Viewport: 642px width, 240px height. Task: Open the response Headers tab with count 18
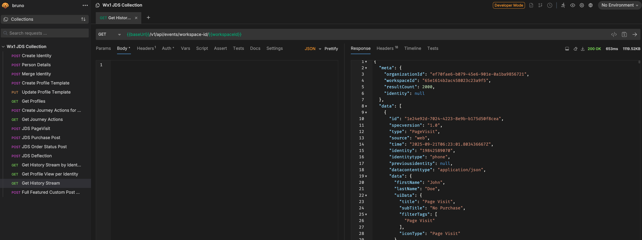click(x=387, y=48)
